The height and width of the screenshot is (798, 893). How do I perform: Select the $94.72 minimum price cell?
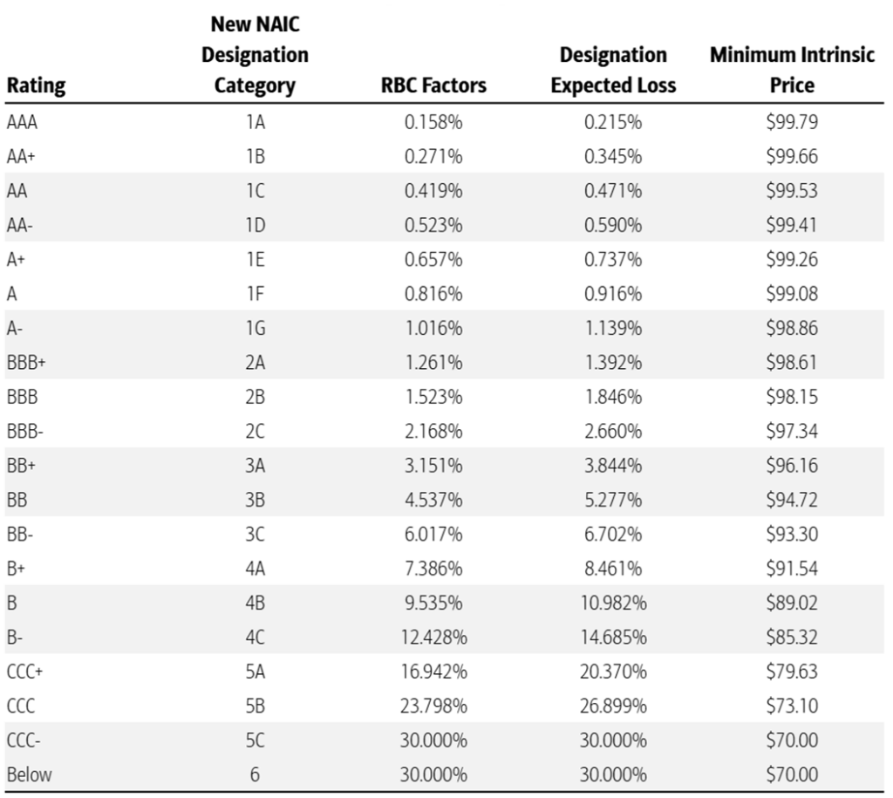coord(792,500)
